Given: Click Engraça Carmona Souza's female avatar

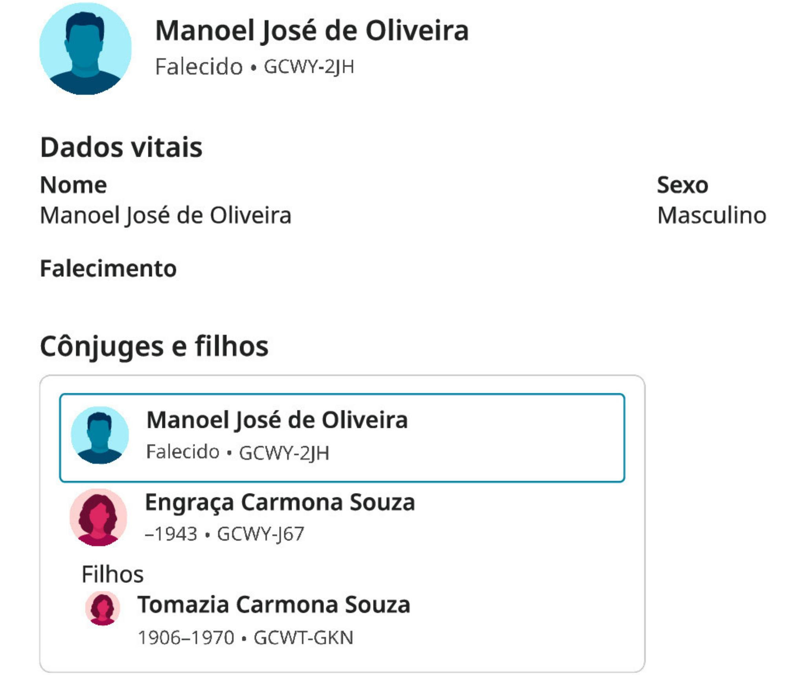Looking at the screenshot, I should pos(98,517).
